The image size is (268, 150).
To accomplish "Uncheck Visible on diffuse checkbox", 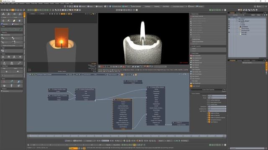I will (x=209, y=113).
